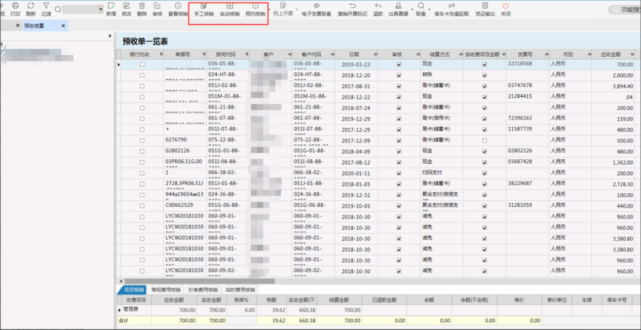Image resolution: width=641 pixels, height=330 pixels.
Task: Select the 项目明细 bottom tab
Action: tap(132, 290)
